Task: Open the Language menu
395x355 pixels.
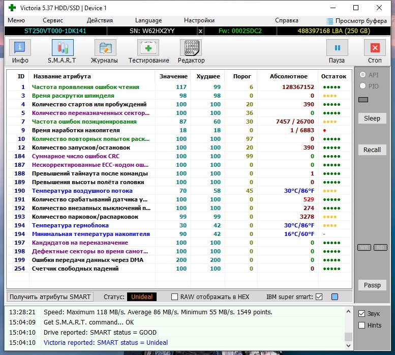Action: [148, 20]
